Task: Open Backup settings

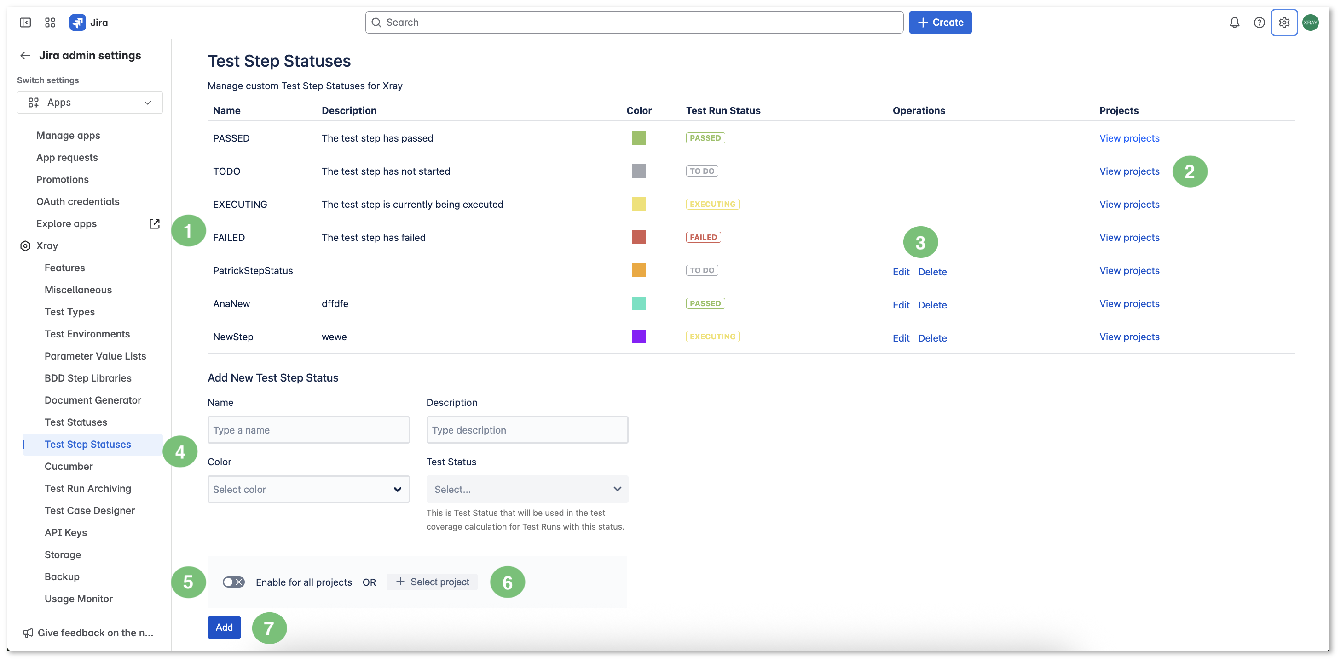Action: (x=62, y=576)
